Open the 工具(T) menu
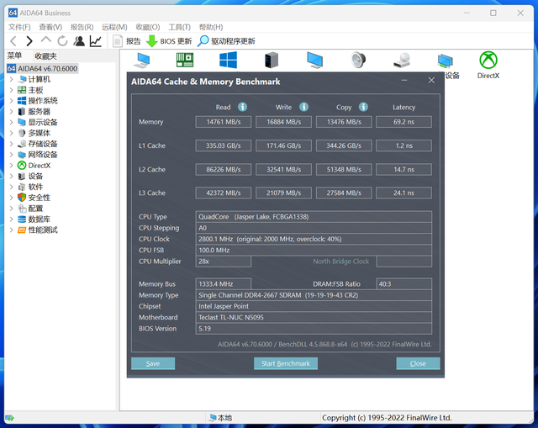The height and width of the screenshot is (428, 538). [179, 27]
